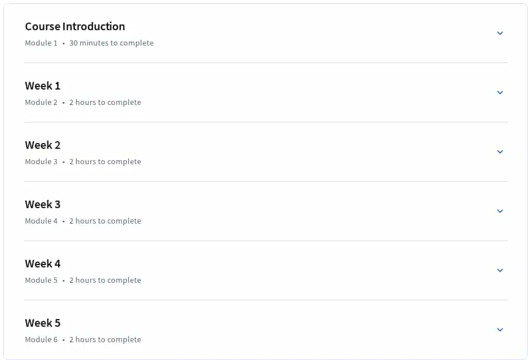Click the down chevron for Week 4

pyautogui.click(x=500, y=270)
